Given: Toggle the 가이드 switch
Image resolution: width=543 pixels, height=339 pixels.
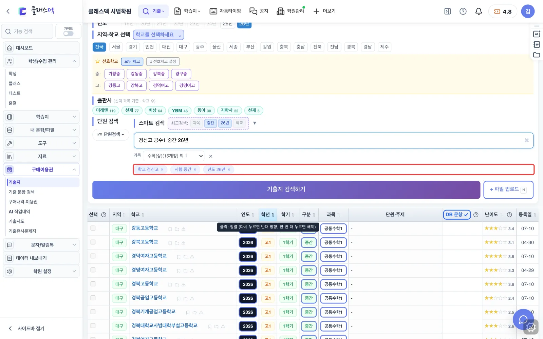Looking at the screenshot, I should [x=68, y=34].
